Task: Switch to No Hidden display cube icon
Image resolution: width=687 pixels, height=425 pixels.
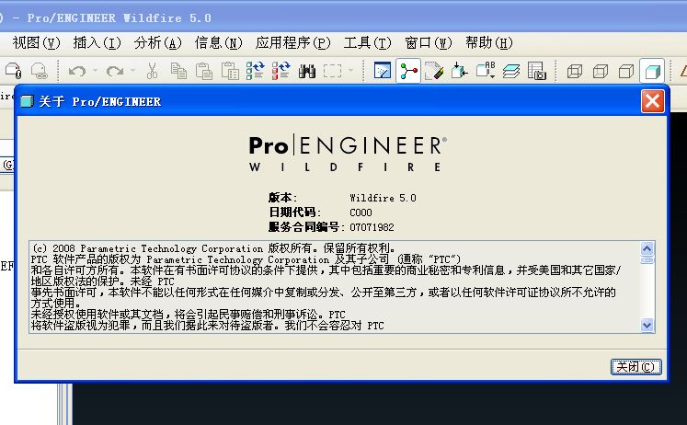Action: [x=626, y=71]
